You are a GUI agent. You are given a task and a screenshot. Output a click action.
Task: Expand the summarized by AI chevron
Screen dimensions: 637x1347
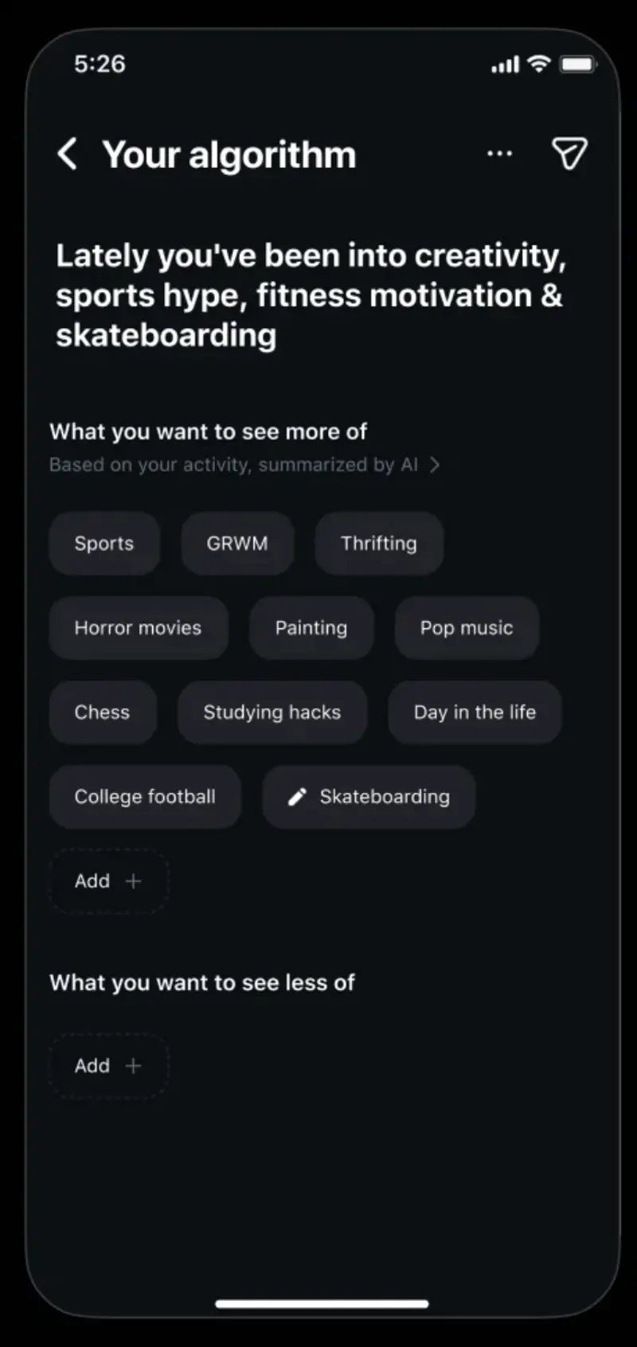(x=435, y=465)
